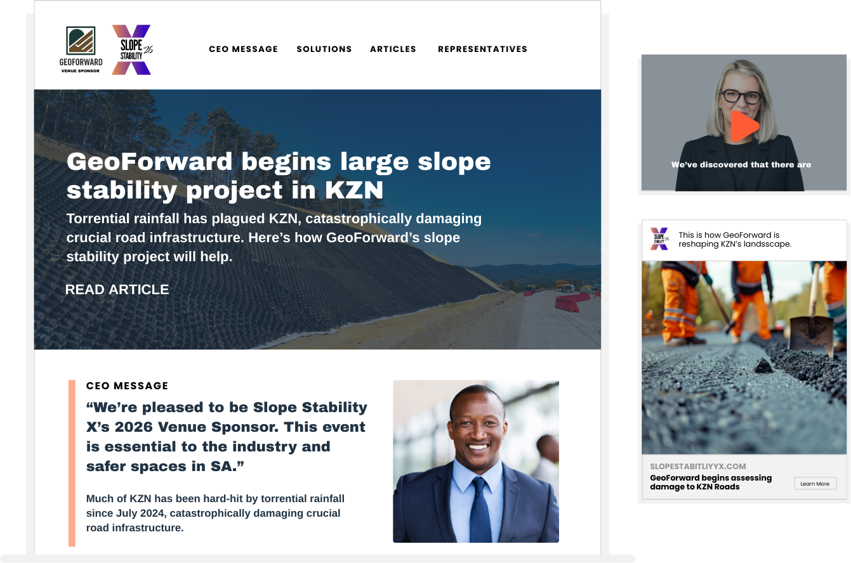Open GeoForward begins assessing damage ad headline
851x563 pixels.
tap(711, 482)
